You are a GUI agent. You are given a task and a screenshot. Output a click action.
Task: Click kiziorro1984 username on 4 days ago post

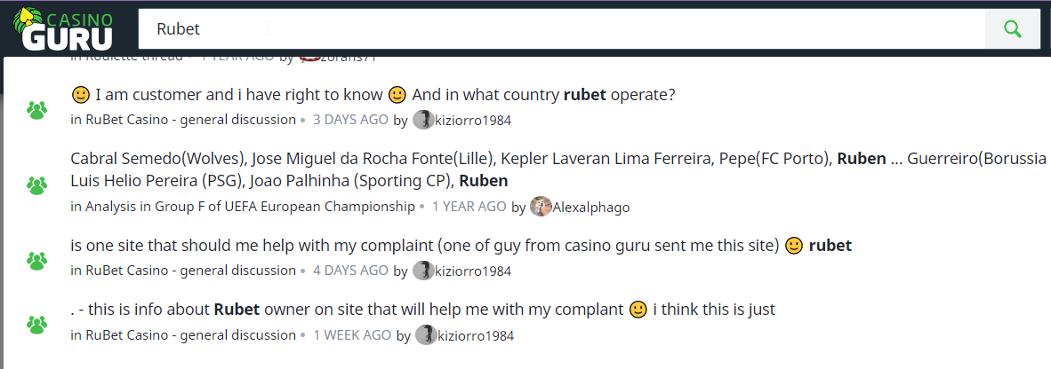coord(474,271)
